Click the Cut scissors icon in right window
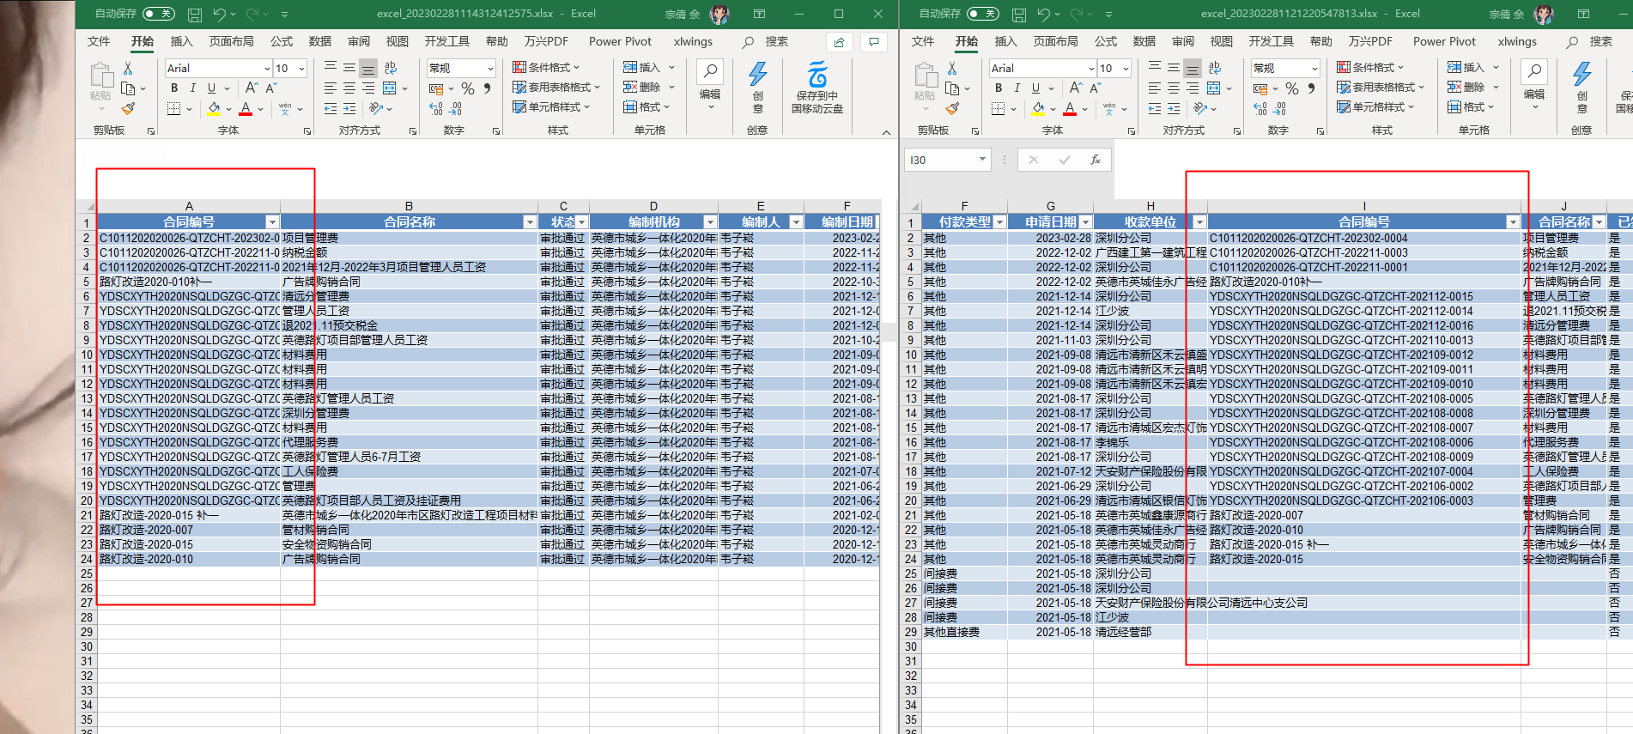Image resolution: width=1633 pixels, height=734 pixels. pyautogui.click(x=952, y=68)
